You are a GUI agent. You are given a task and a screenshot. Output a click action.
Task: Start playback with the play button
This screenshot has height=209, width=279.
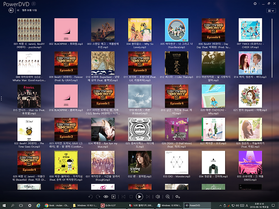click(139, 197)
